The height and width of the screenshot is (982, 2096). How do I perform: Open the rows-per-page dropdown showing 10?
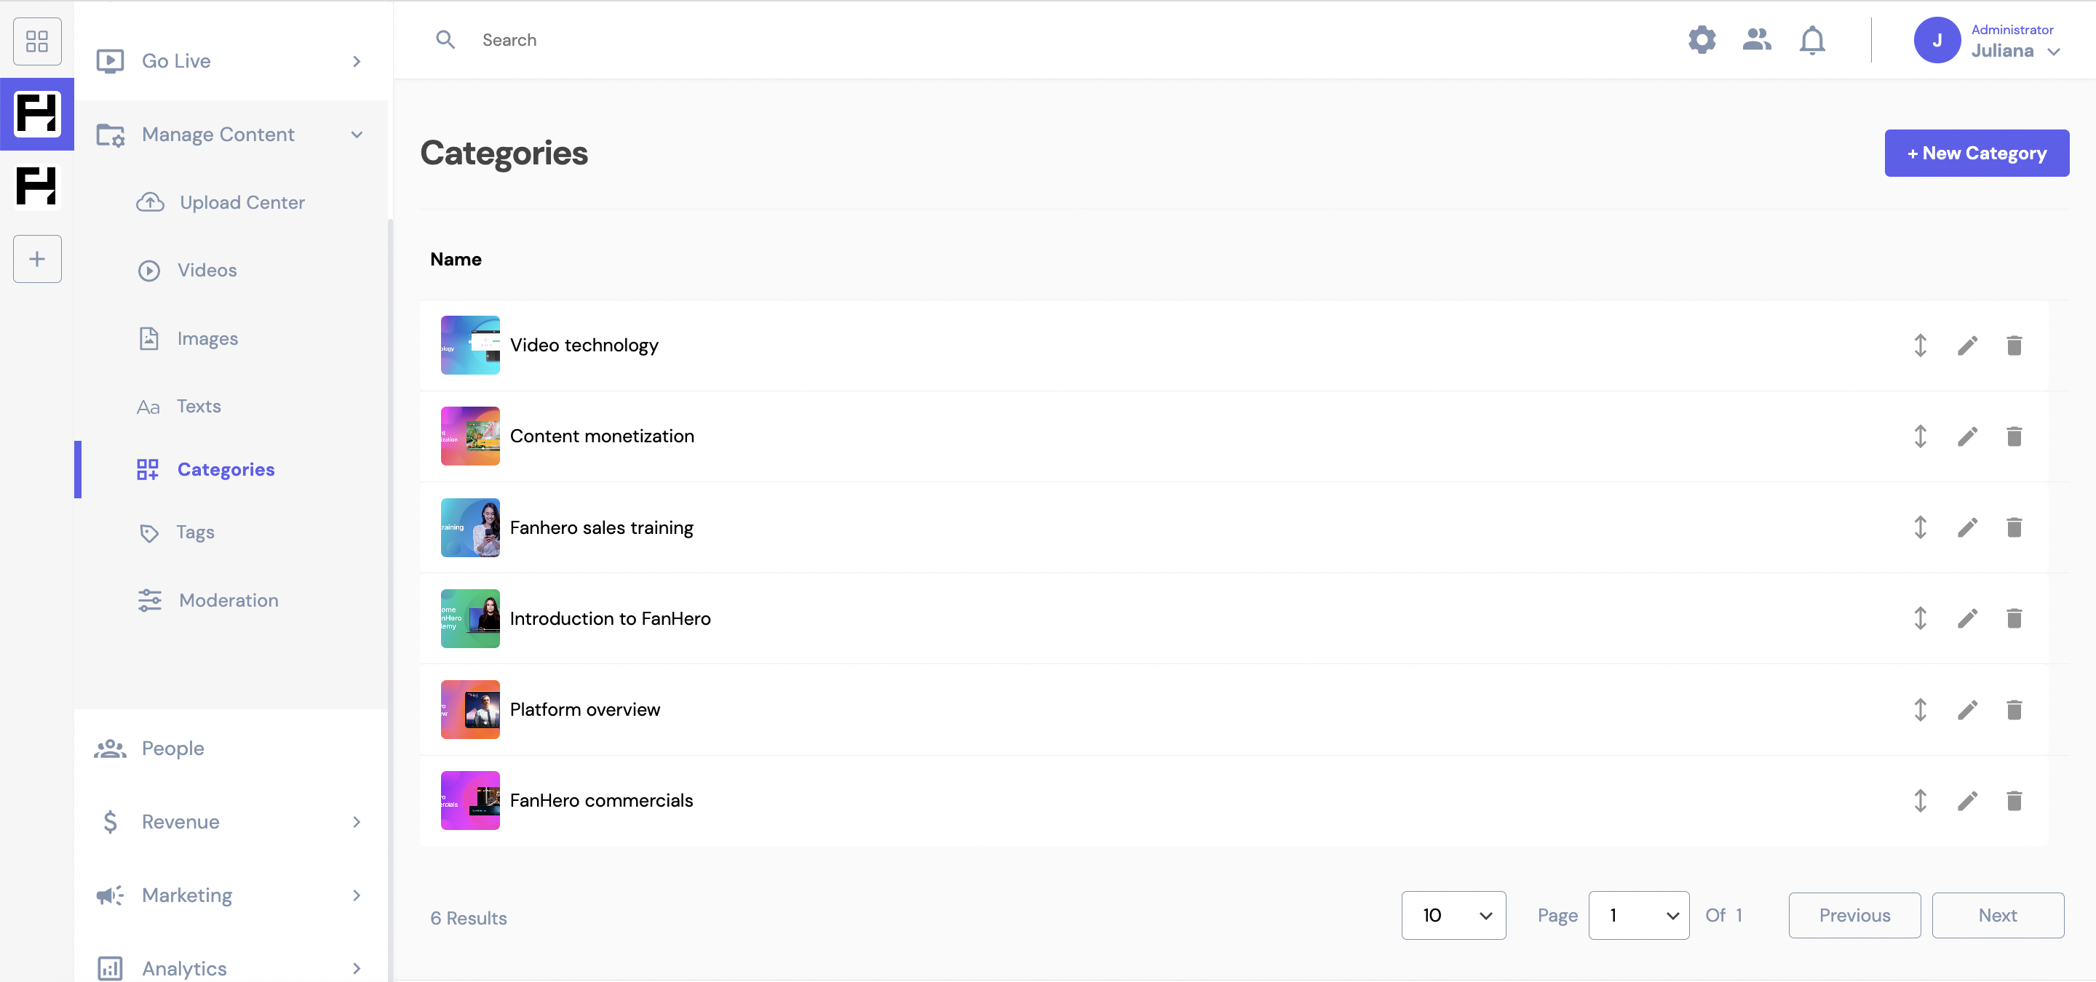[1453, 915]
